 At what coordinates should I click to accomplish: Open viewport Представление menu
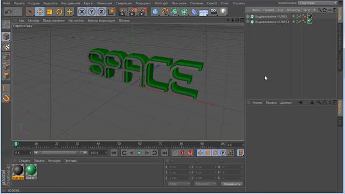click(54, 20)
